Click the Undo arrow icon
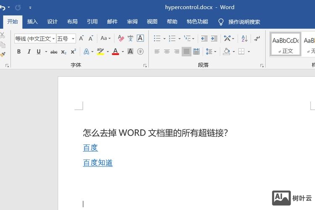This screenshot has height=210, width=315. point(2,8)
